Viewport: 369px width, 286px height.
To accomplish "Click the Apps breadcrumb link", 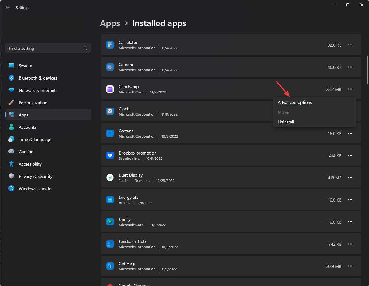I will pos(110,23).
